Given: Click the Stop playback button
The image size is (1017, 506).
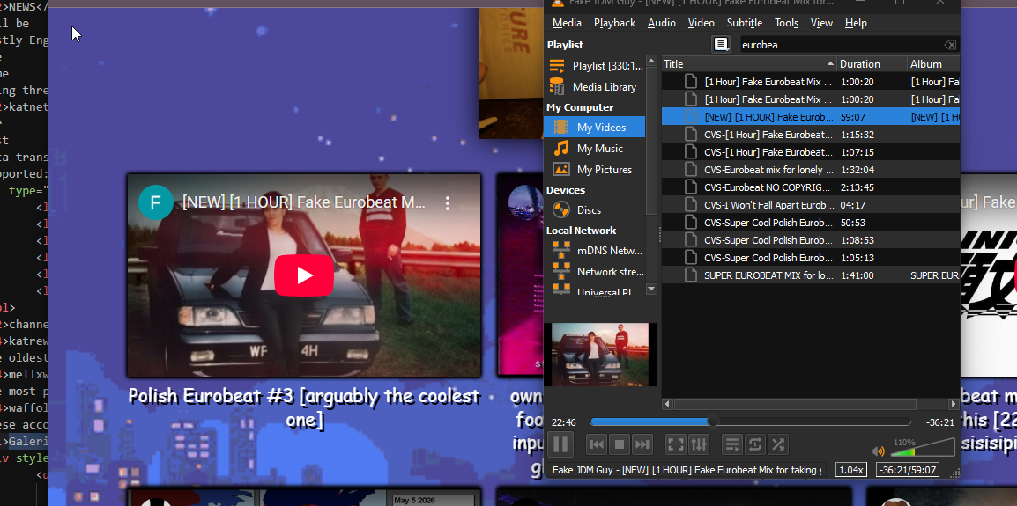Looking at the screenshot, I should 620,445.
